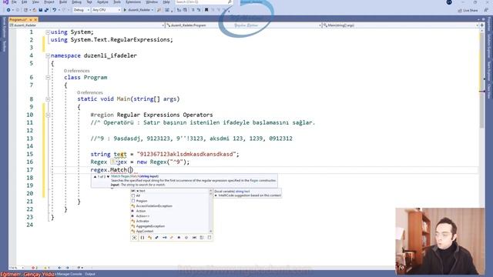Select 'Activator' in the completion list
The width and height of the screenshot is (493, 277).
pyautogui.click(x=169, y=221)
